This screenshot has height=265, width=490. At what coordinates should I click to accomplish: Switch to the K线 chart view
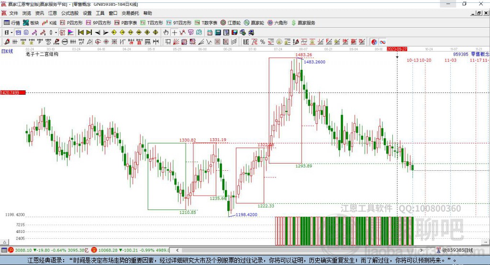click(49, 23)
